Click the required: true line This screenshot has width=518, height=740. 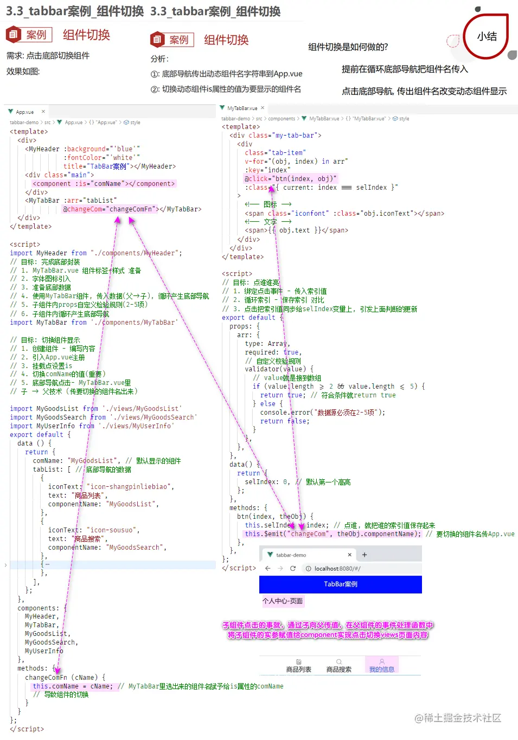pyautogui.click(x=273, y=352)
